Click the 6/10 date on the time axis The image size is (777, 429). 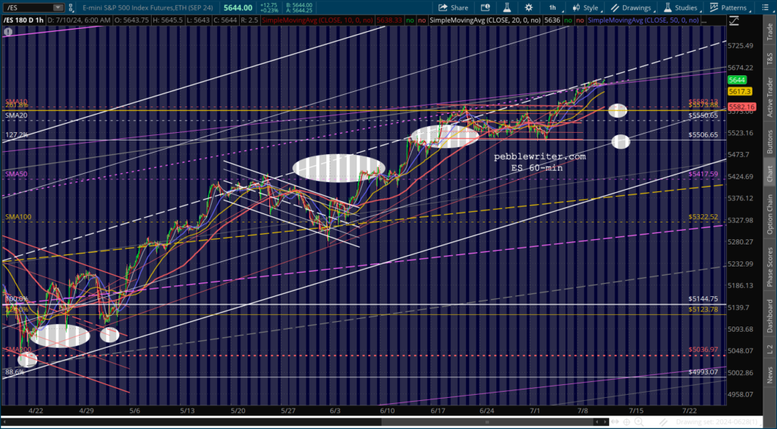(388, 411)
